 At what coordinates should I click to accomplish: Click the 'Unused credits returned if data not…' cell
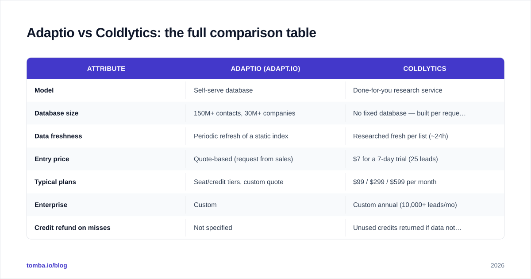pyautogui.click(x=425, y=228)
